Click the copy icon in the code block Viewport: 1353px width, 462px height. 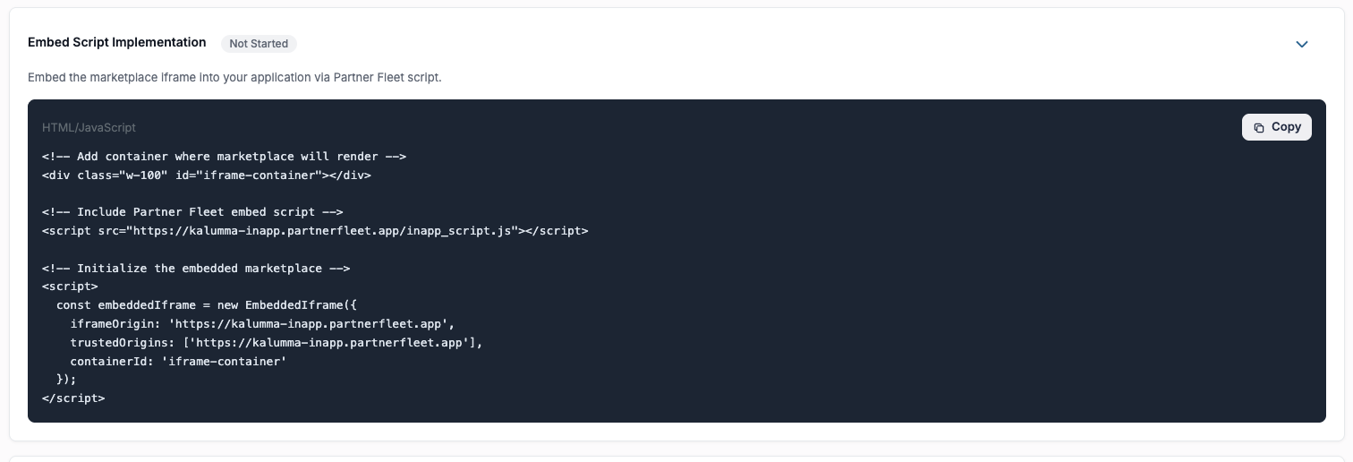point(1259,127)
